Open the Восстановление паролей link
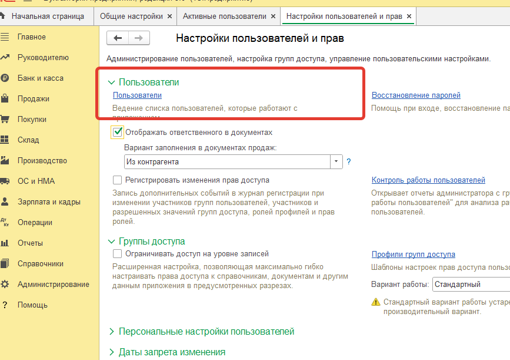 click(x=416, y=95)
